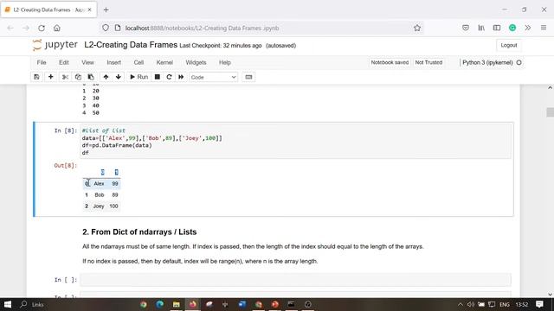Go back in browser history
The image size is (554, 311).
[10, 28]
